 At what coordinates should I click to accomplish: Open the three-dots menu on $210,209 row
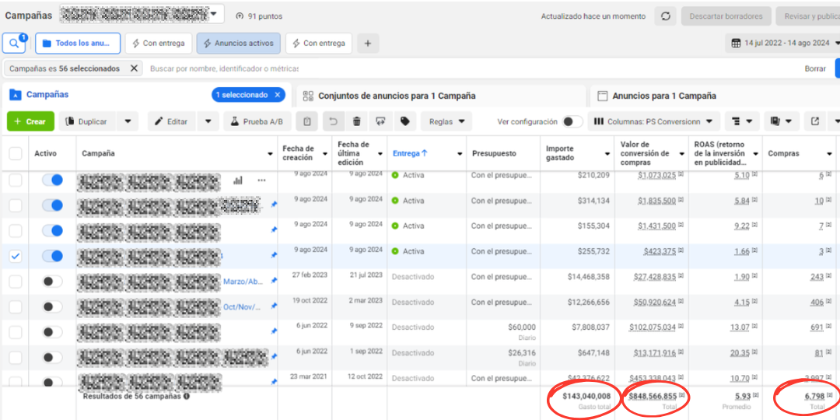coord(261,180)
